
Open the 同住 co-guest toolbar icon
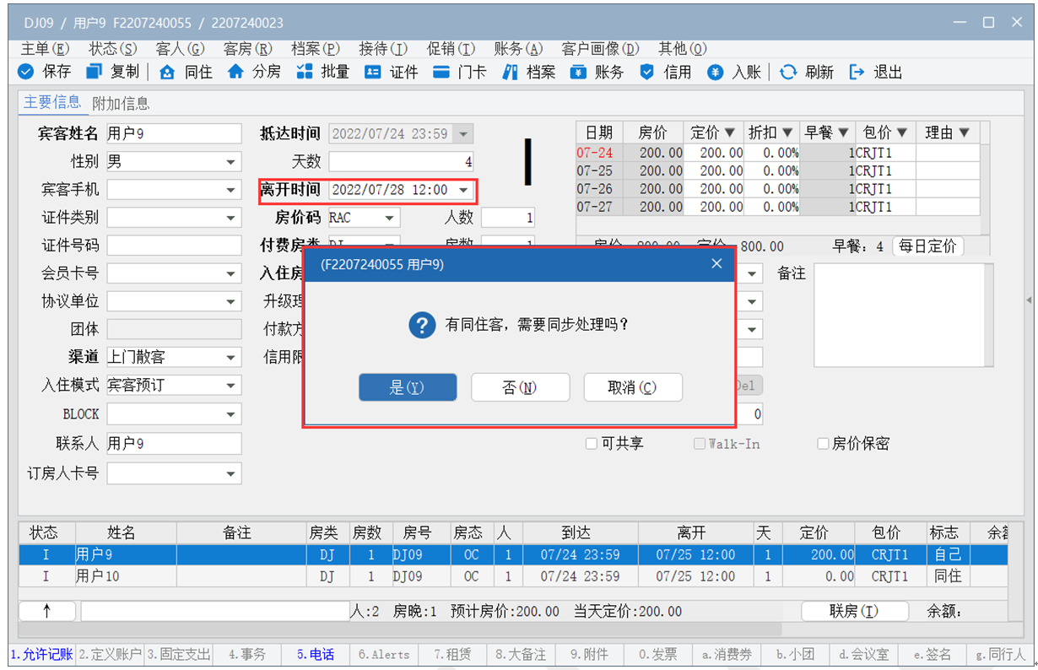167,72
